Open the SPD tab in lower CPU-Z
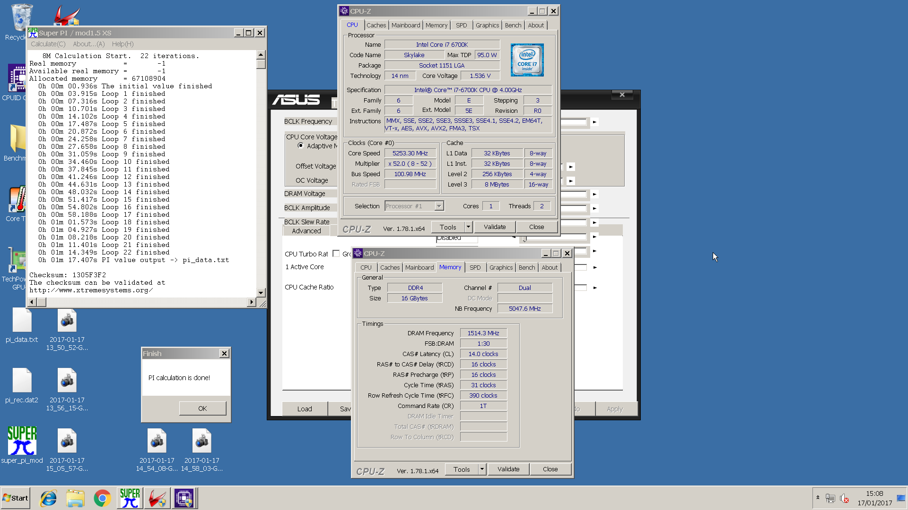 [x=475, y=268]
